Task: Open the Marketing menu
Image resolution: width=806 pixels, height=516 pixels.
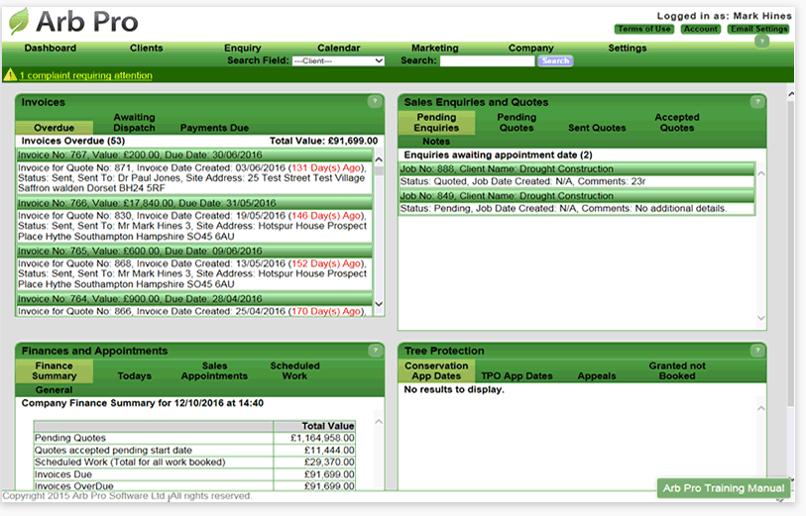Action: (435, 48)
